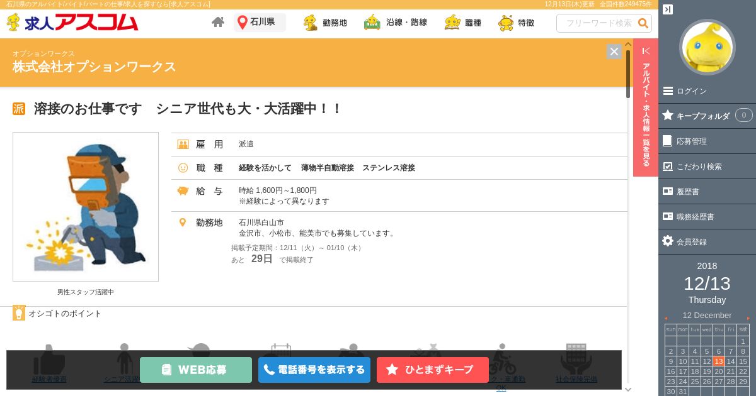The height and width of the screenshot is (396, 756).
Task: Click the 電話番号を表示する button
Action: [x=314, y=370]
